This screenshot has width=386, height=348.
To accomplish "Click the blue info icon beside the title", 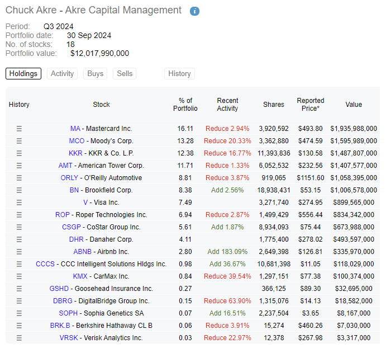I will pyautogui.click(x=194, y=11).
